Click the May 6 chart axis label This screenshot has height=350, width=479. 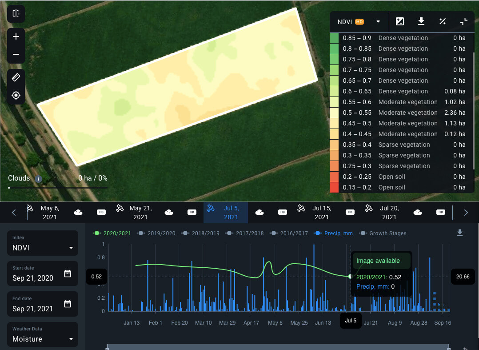tap(275, 323)
